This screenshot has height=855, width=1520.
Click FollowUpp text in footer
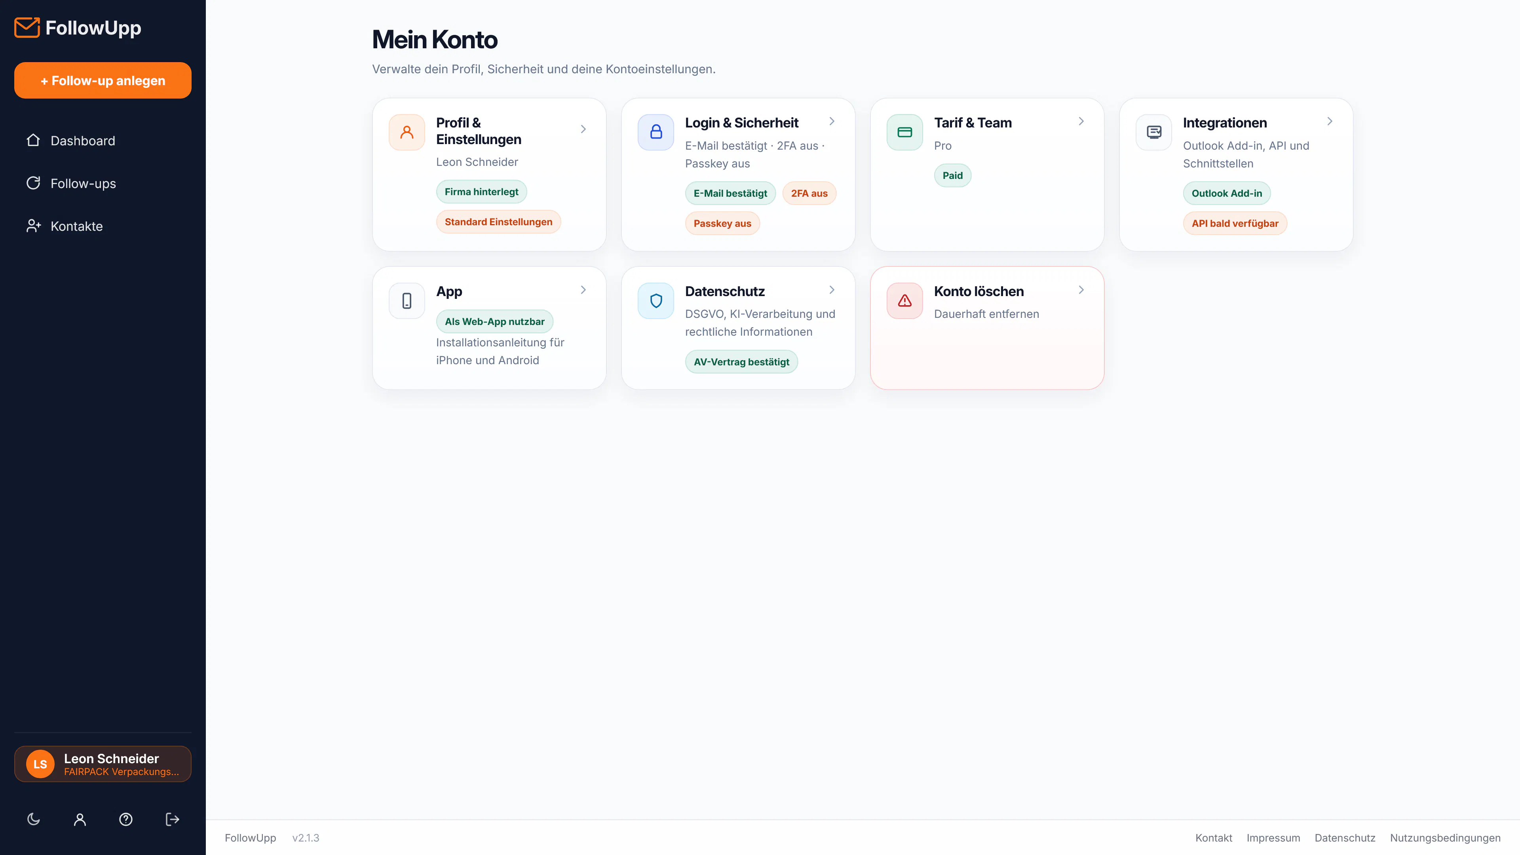coord(250,838)
